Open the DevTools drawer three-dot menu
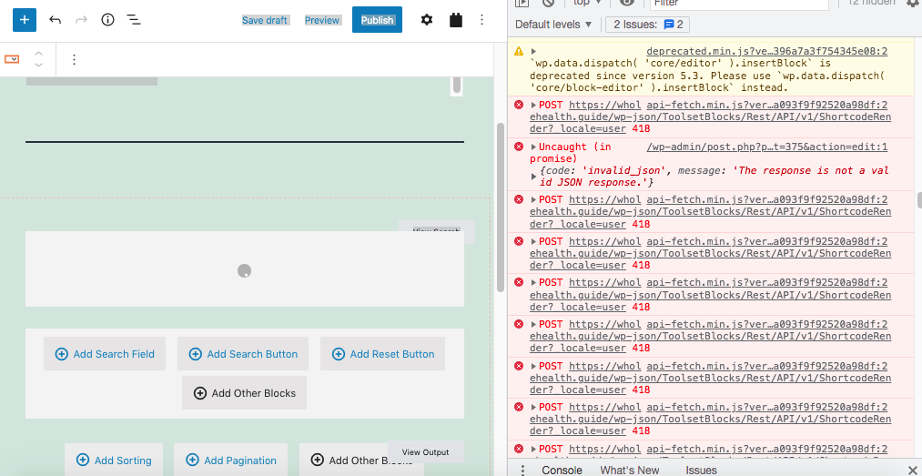922x476 pixels. coord(522,470)
